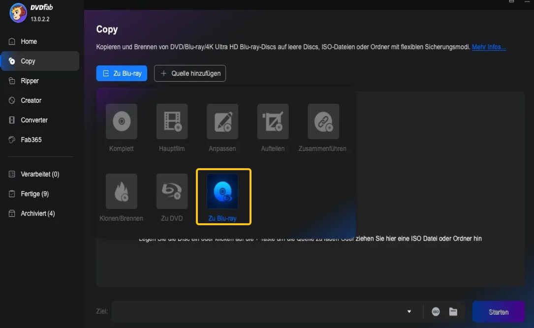
Task: Click the Ripper icon in the sidebar
Action: (12, 81)
